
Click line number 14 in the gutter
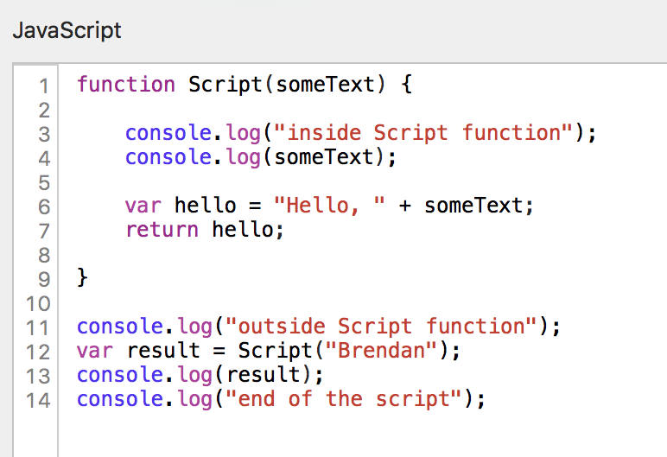tap(37, 400)
